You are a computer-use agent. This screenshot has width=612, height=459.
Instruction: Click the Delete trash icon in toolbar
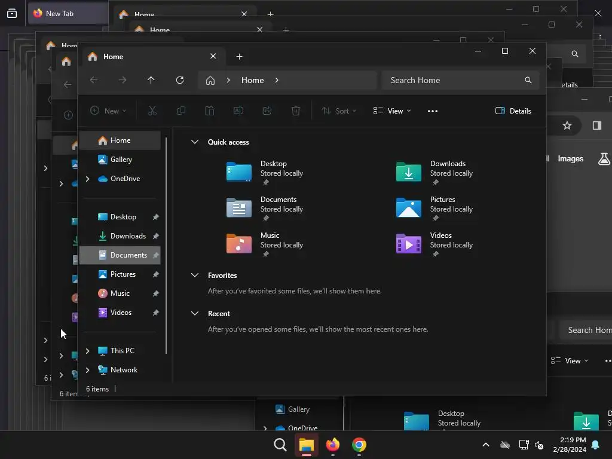pyautogui.click(x=296, y=111)
